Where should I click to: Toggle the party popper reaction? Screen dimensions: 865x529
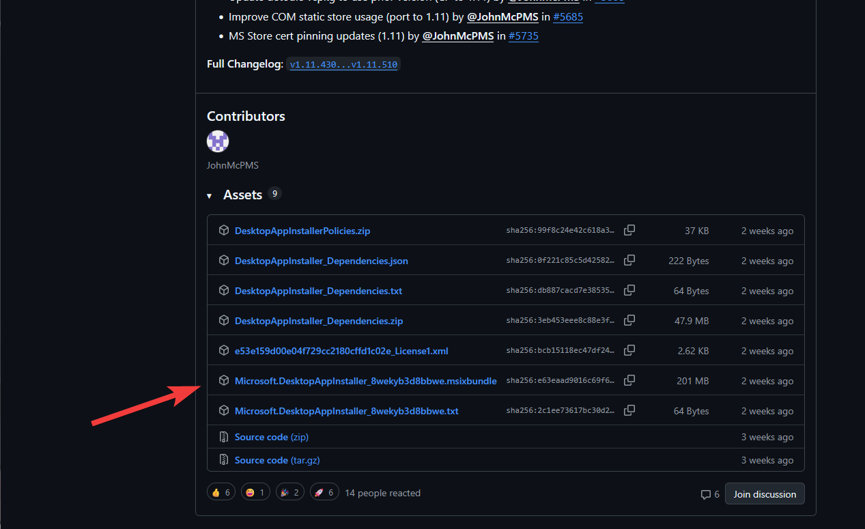pyautogui.click(x=289, y=492)
